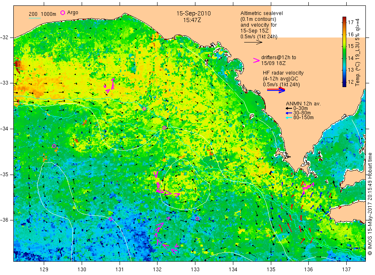
Task: Select Argo float marker near 36°S 133°E
Action: click(x=197, y=219)
